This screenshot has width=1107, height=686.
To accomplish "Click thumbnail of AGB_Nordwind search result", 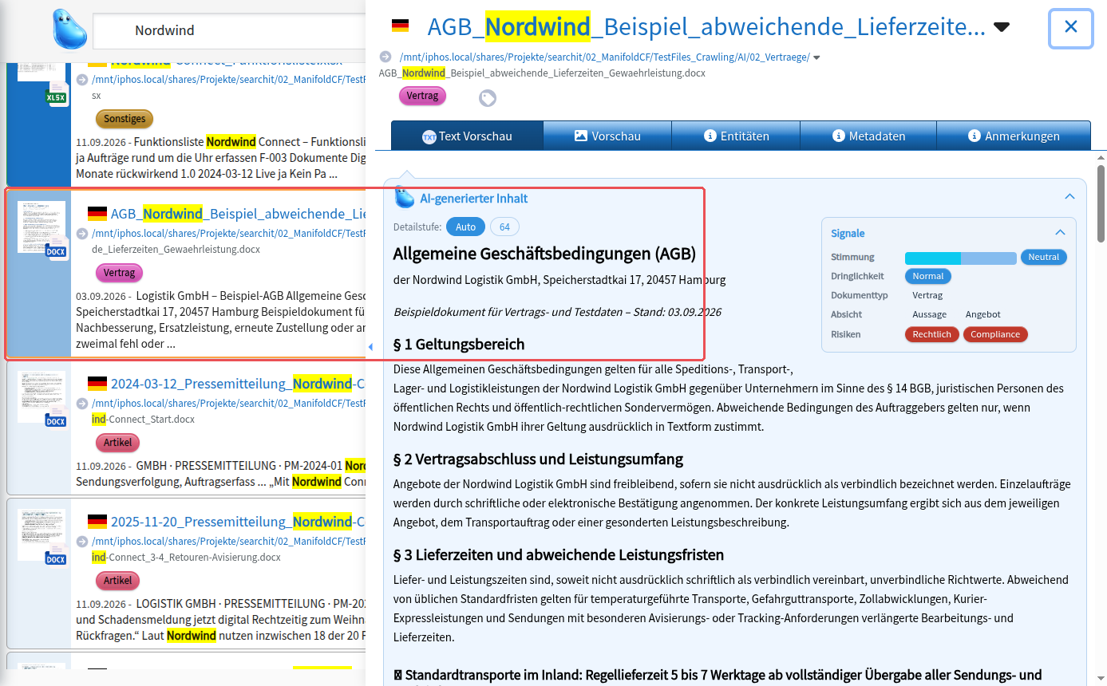I will click(x=42, y=227).
